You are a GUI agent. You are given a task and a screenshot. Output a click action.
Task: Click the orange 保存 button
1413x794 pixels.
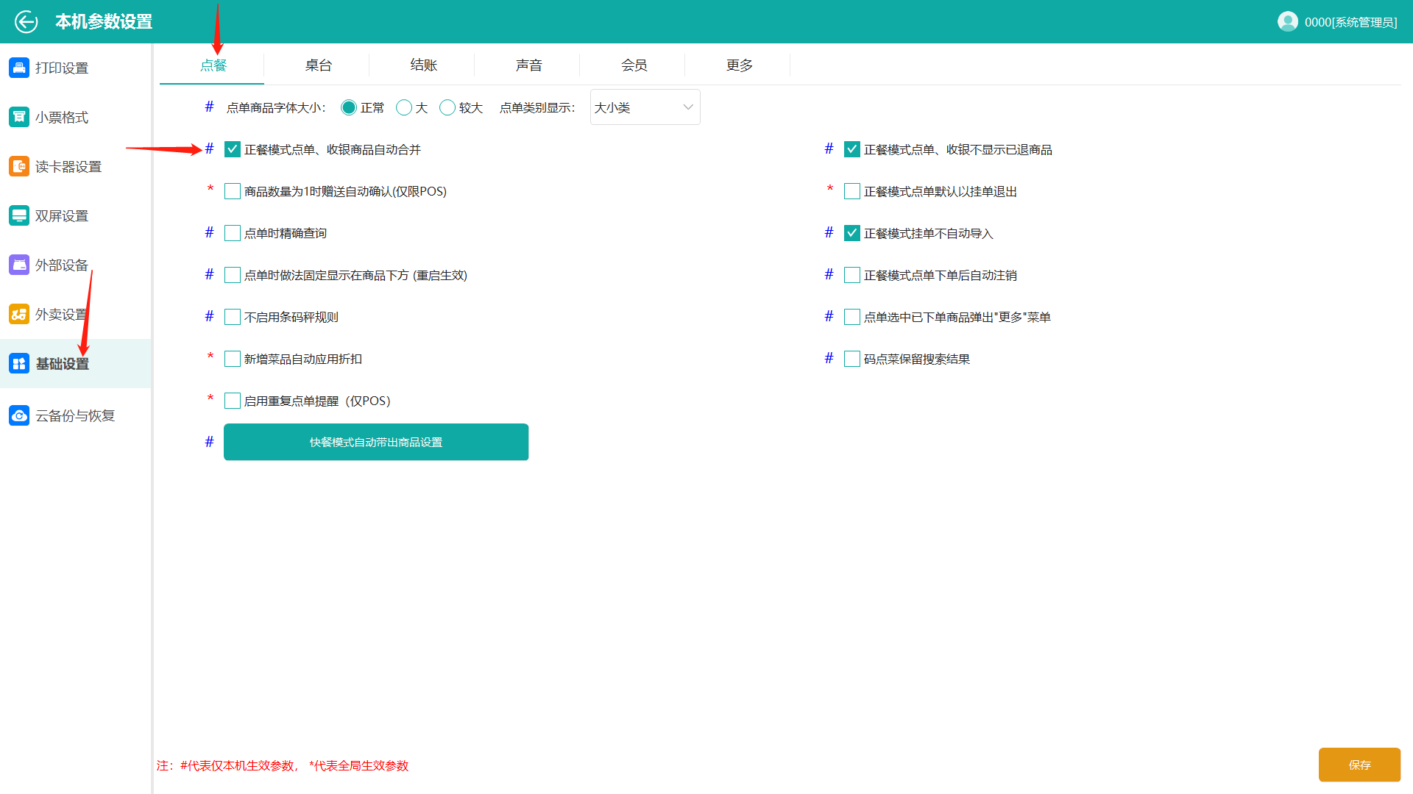click(x=1359, y=765)
